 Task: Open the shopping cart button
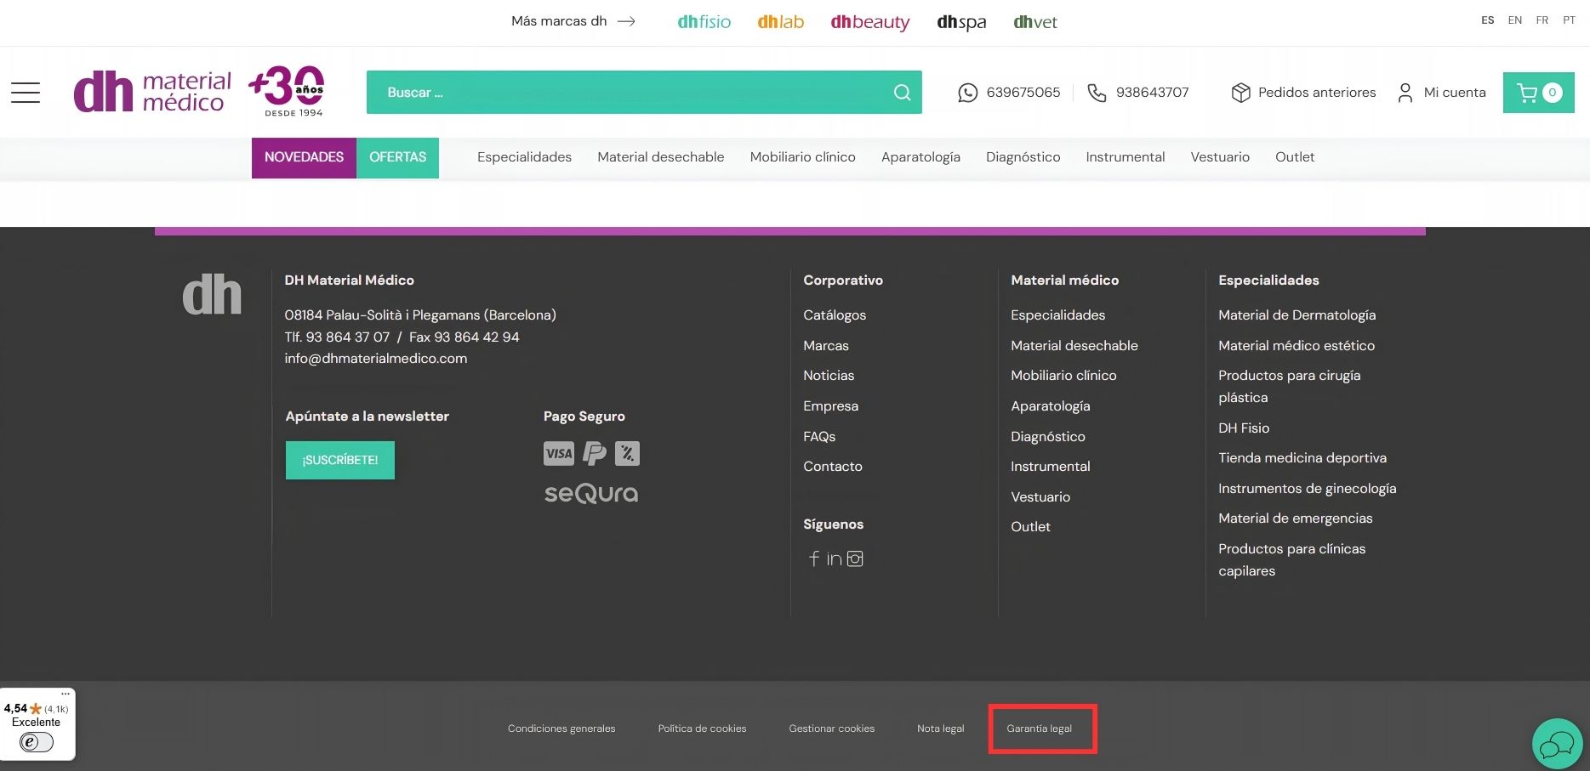pos(1538,93)
